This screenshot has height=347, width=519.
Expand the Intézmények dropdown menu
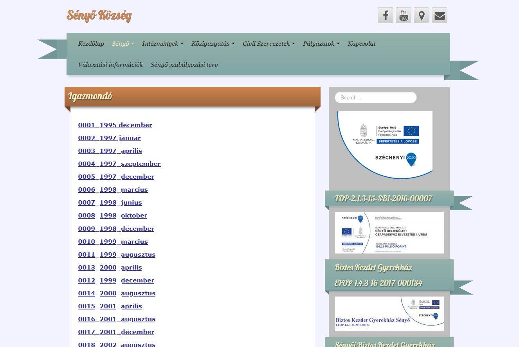tap(163, 43)
